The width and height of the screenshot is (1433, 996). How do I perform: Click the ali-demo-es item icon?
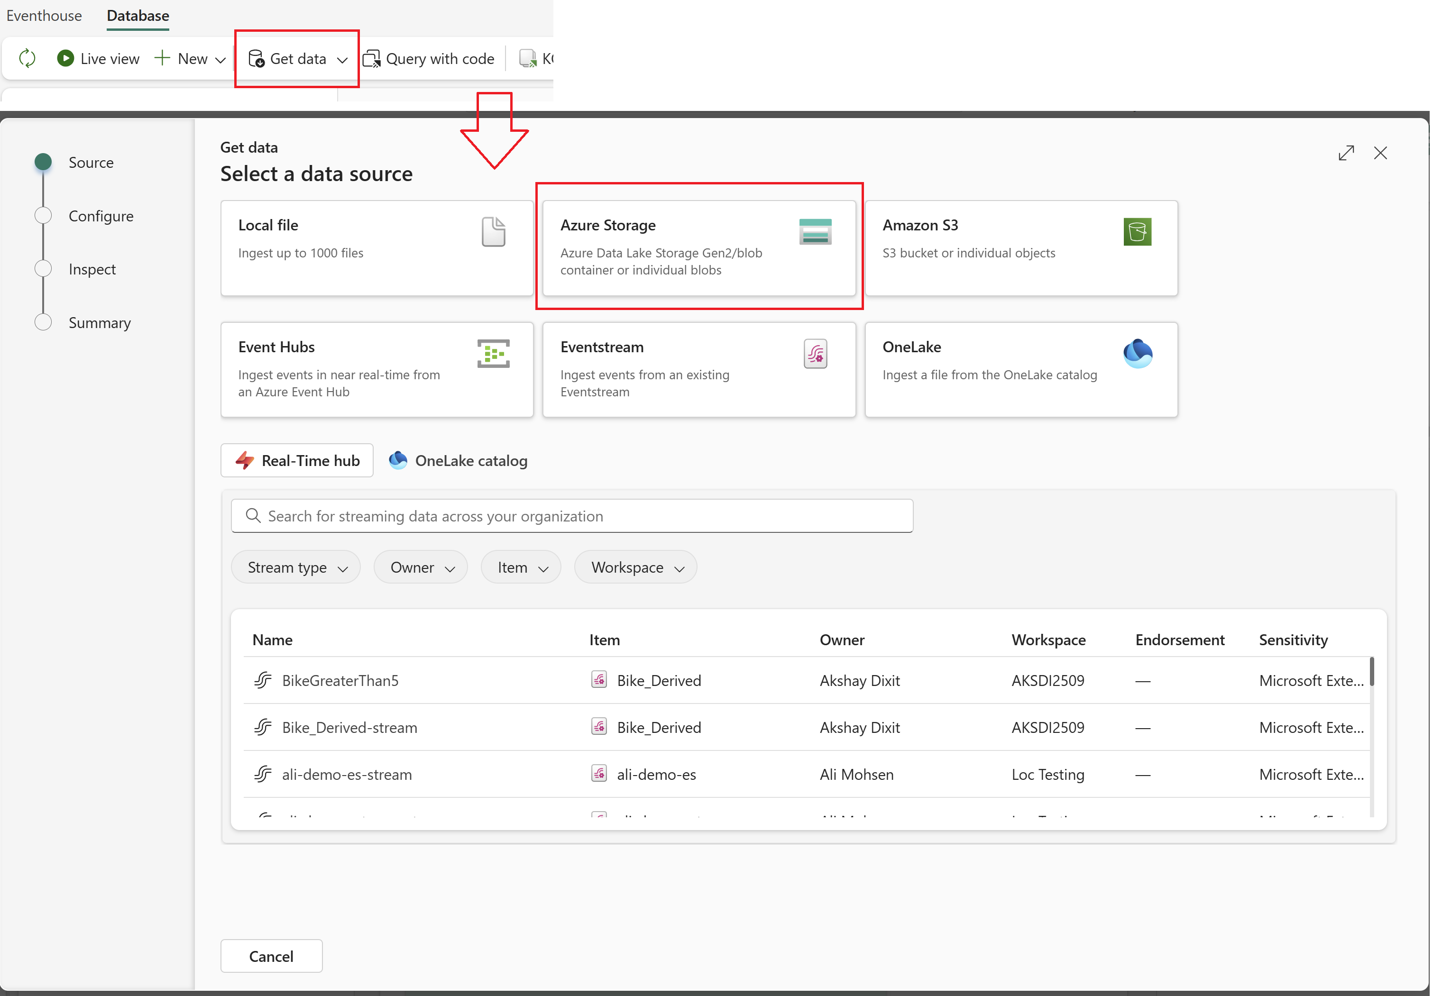click(600, 774)
